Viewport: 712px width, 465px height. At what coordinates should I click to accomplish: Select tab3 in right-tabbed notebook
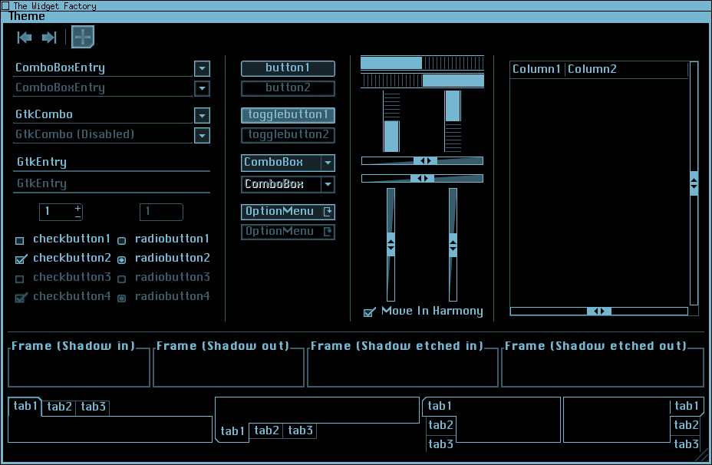[x=686, y=444]
